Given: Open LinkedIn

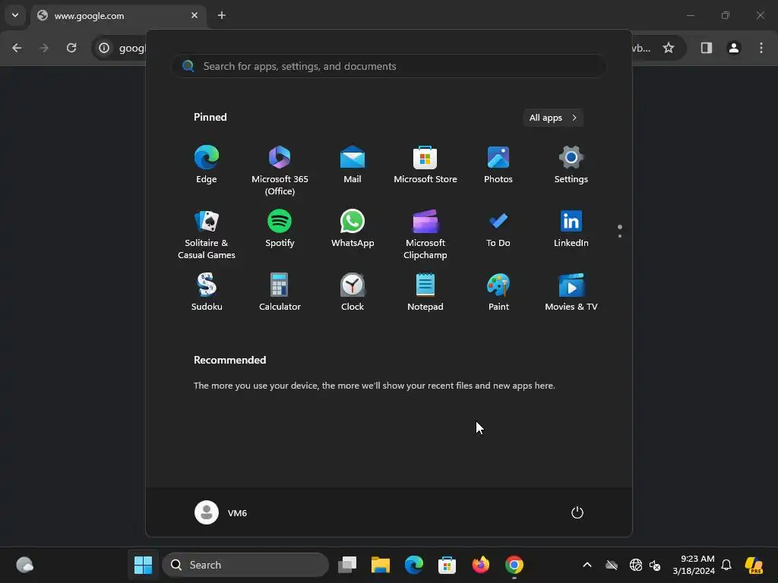Looking at the screenshot, I should 571,229.
